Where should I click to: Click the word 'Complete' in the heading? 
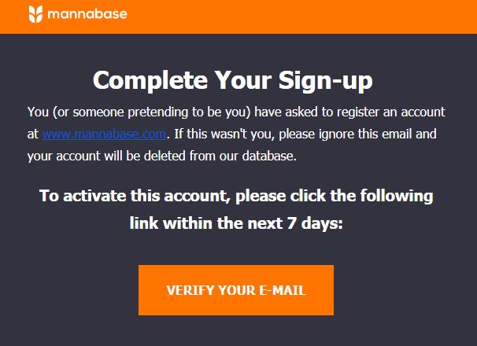coord(150,80)
